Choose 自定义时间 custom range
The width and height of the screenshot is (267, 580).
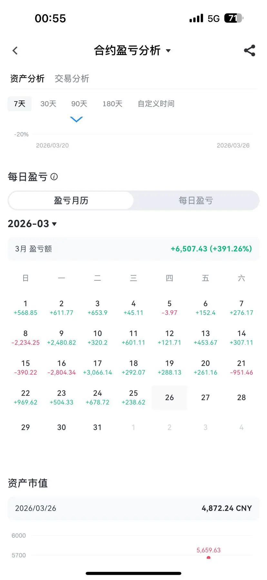point(156,104)
